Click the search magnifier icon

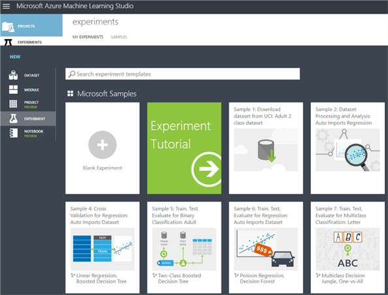point(72,74)
